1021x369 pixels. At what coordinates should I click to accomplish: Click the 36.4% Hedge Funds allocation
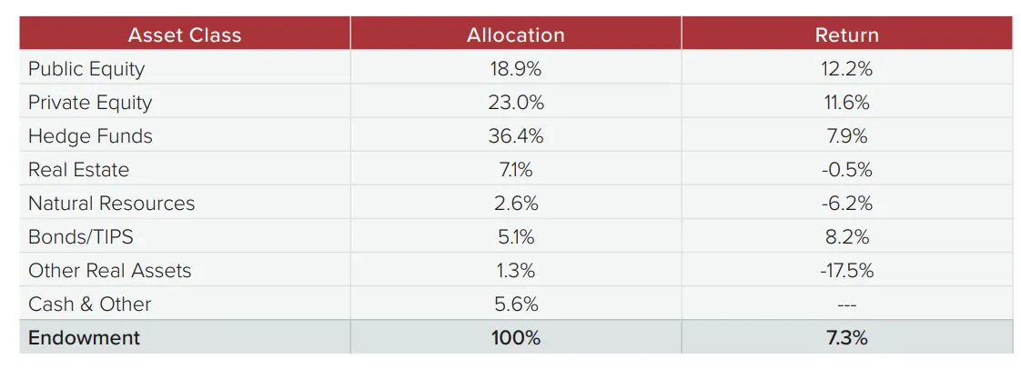[x=516, y=136]
